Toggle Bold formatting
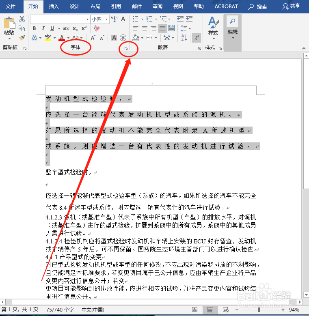The image size is (309, 316). [x=34, y=28]
